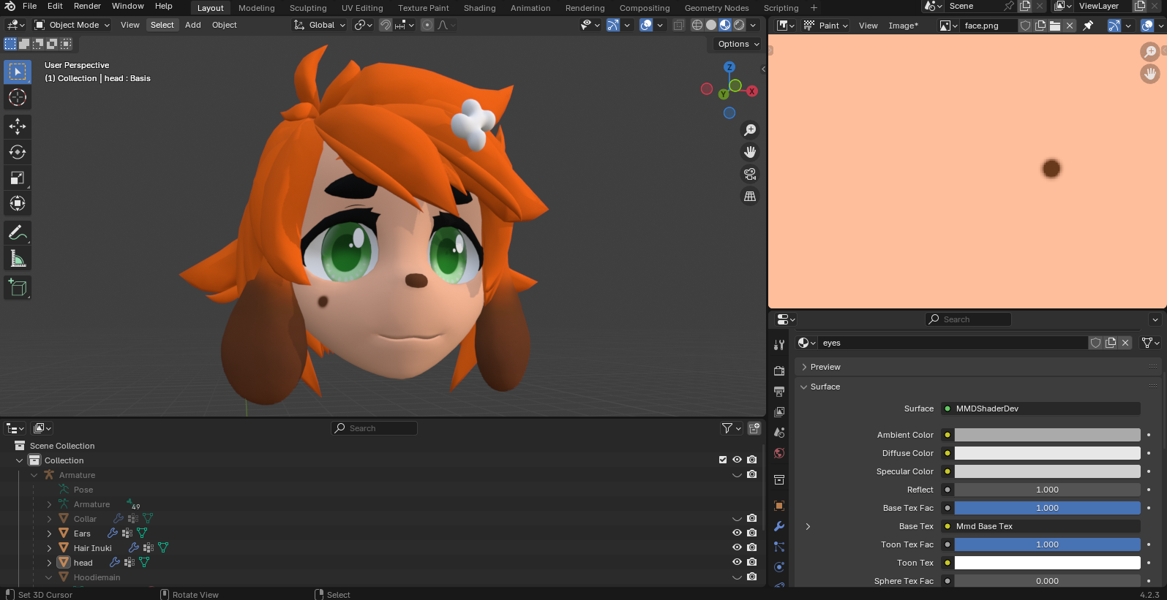Open the Paint mode dropdown
Image resolution: width=1167 pixels, height=600 pixels.
(826, 26)
